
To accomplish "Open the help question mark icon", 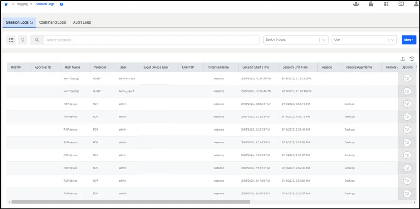I will [62, 4].
